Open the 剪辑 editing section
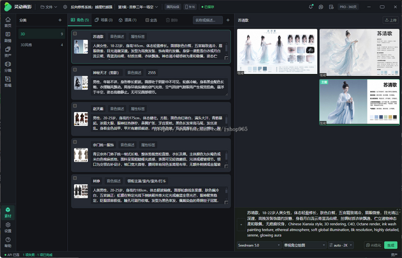 coord(8,82)
